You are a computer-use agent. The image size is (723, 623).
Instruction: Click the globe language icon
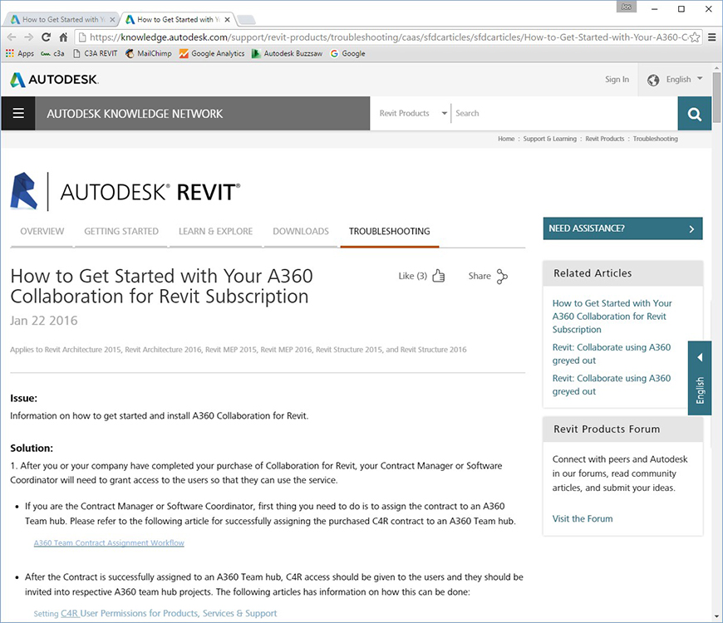pos(653,81)
